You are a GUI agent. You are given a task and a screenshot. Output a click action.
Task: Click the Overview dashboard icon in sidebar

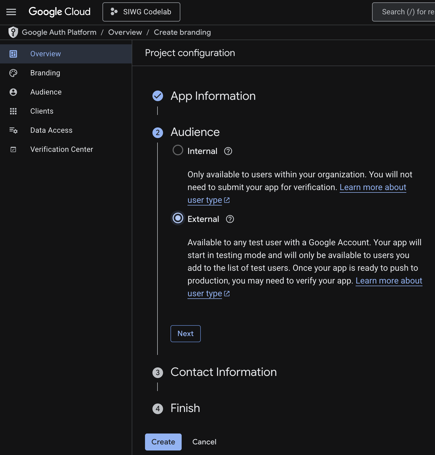click(x=13, y=54)
